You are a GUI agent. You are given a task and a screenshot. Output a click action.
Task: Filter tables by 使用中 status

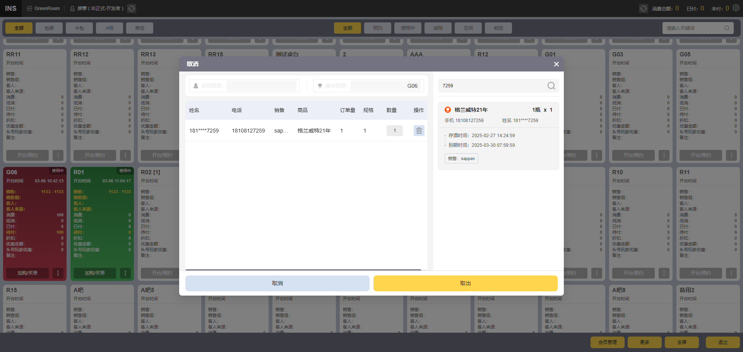coord(408,28)
